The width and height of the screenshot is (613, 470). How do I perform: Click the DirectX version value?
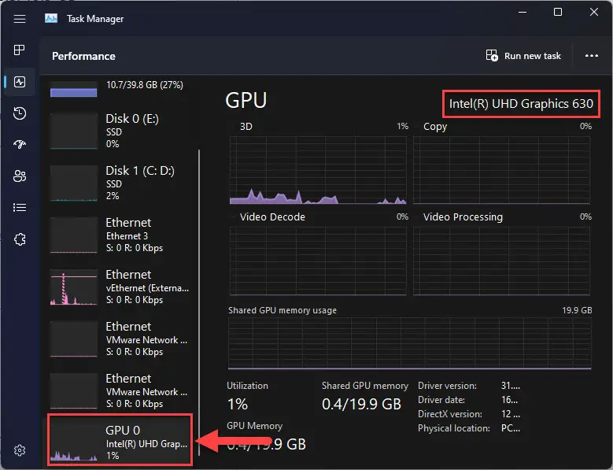tap(511, 413)
